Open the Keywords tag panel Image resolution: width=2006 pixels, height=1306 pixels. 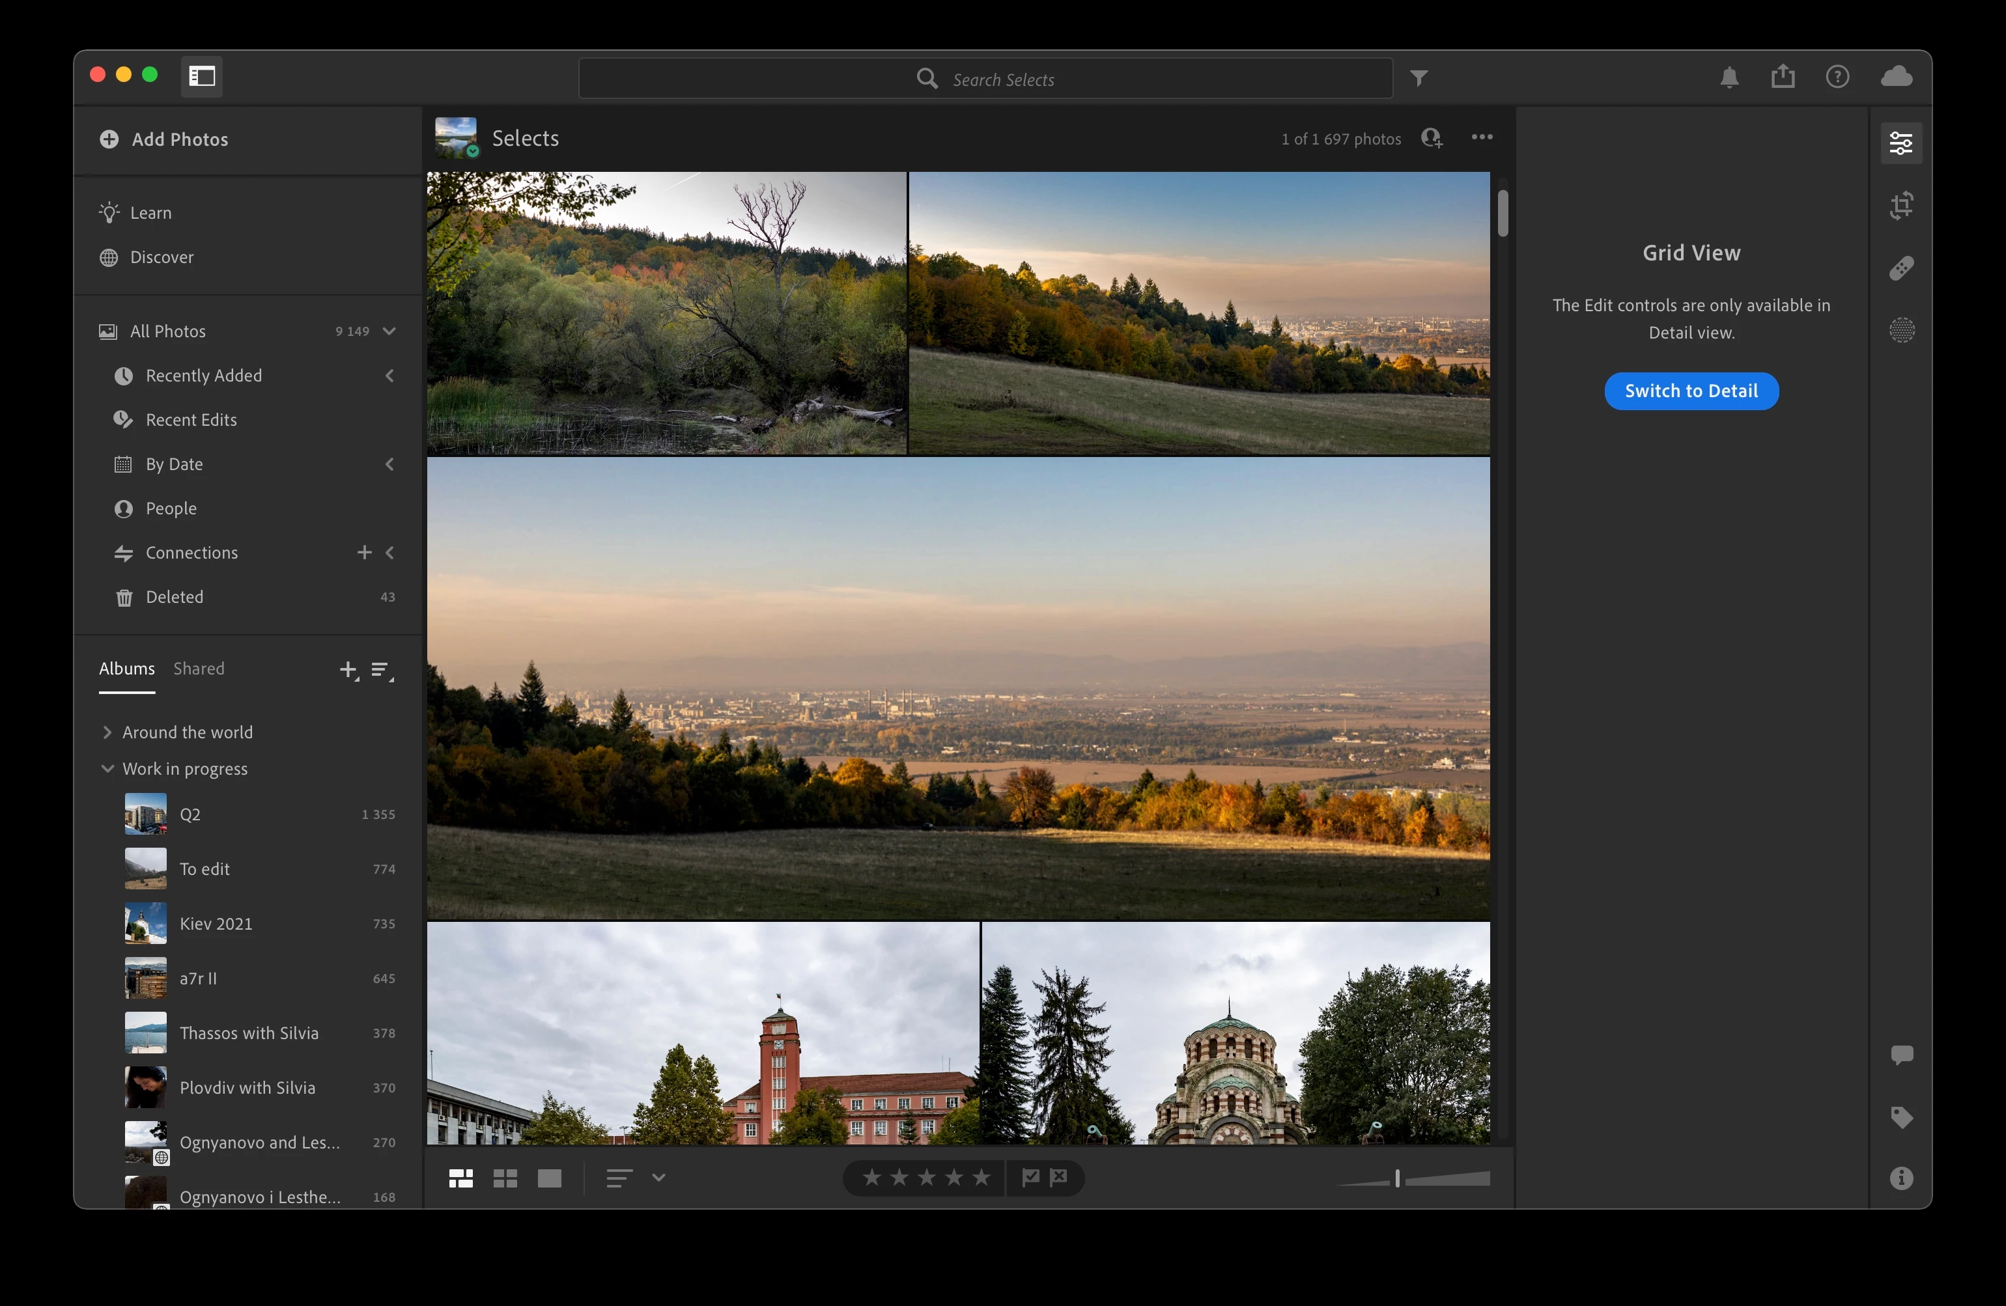pyautogui.click(x=1900, y=1117)
